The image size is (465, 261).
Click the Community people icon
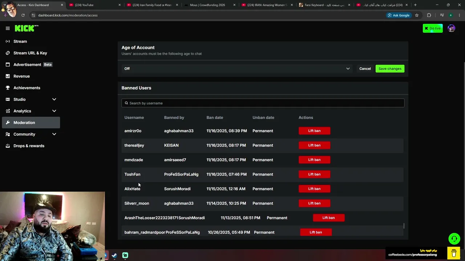(8, 134)
